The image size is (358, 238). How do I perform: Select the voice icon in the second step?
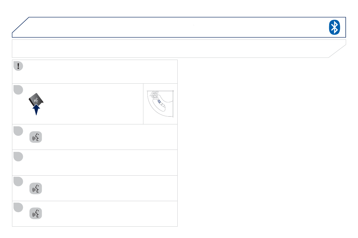point(36,137)
